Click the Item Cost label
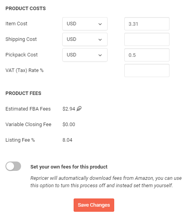Screen dimensions: 189x216 [x=16, y=24]
